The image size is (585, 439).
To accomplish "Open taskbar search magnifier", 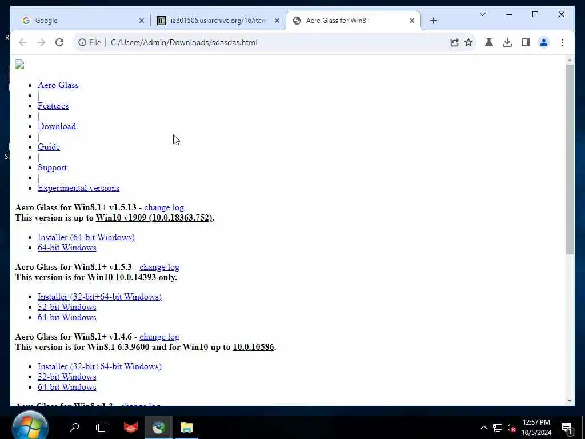I will [x=74, y=427].
